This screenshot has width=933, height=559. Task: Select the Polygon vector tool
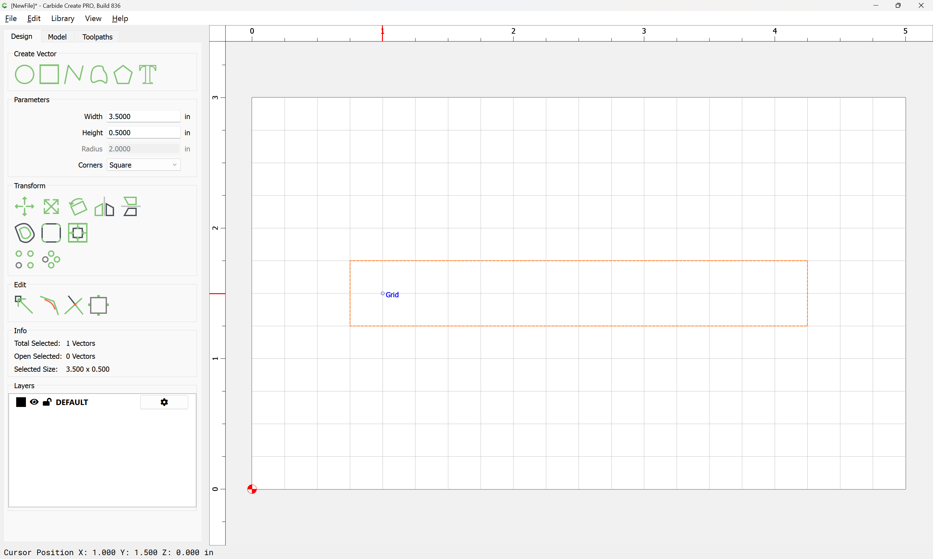[123, 74]
